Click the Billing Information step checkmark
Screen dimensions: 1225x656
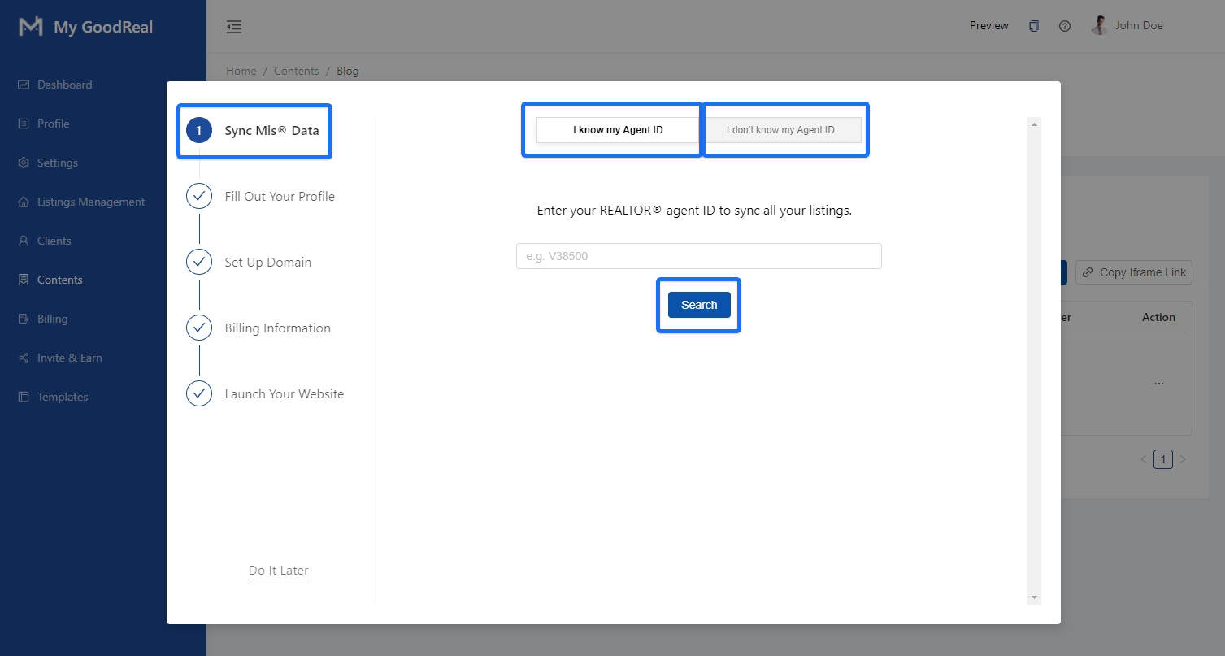tap(199, 328)
